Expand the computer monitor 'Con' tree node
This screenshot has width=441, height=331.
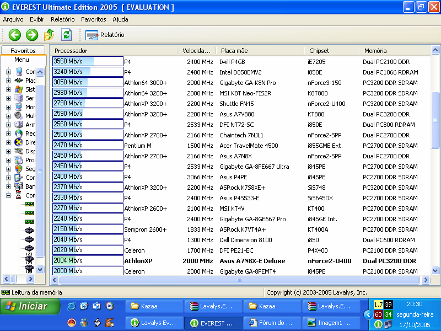click(x=8, y=72)
